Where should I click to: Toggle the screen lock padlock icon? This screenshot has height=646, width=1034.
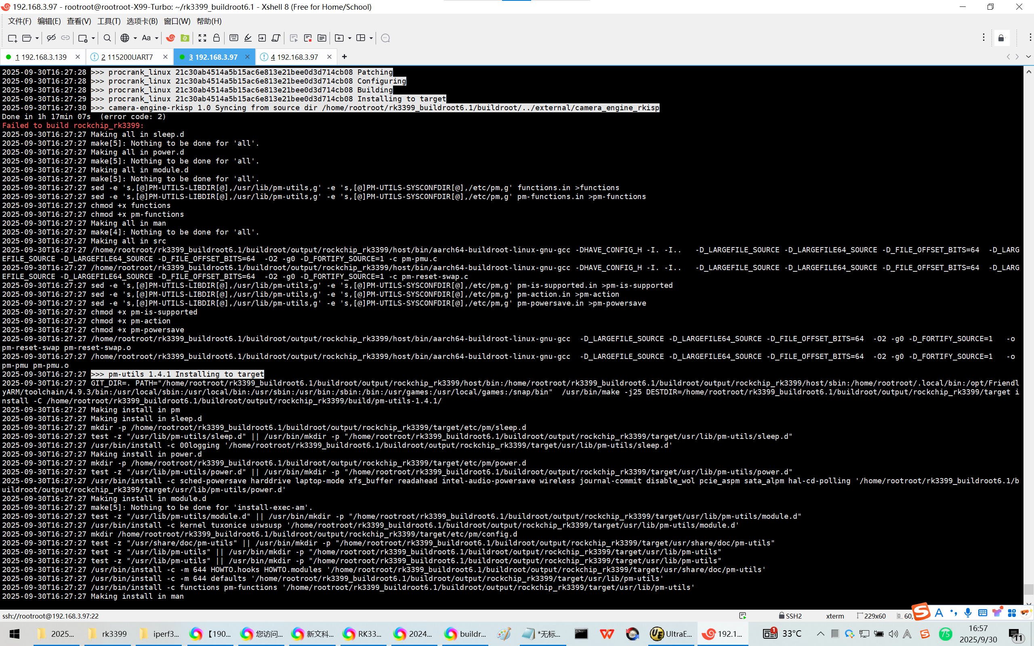[x=216, y=38]
